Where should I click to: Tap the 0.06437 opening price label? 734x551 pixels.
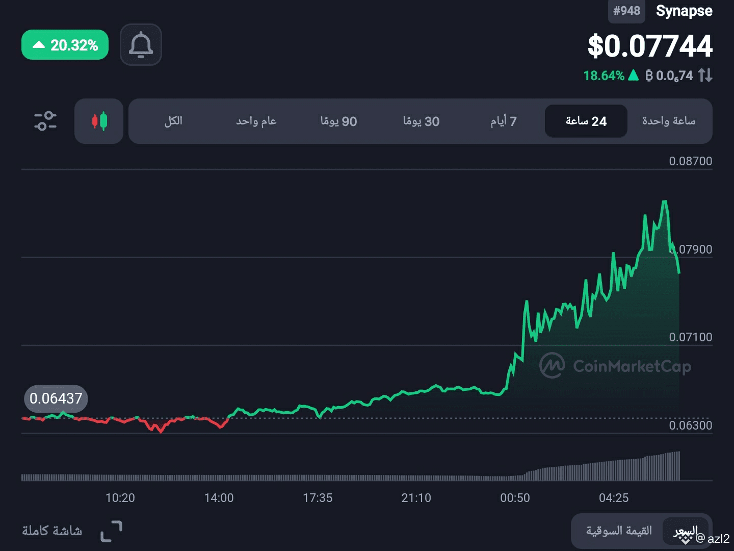(56, 398)
